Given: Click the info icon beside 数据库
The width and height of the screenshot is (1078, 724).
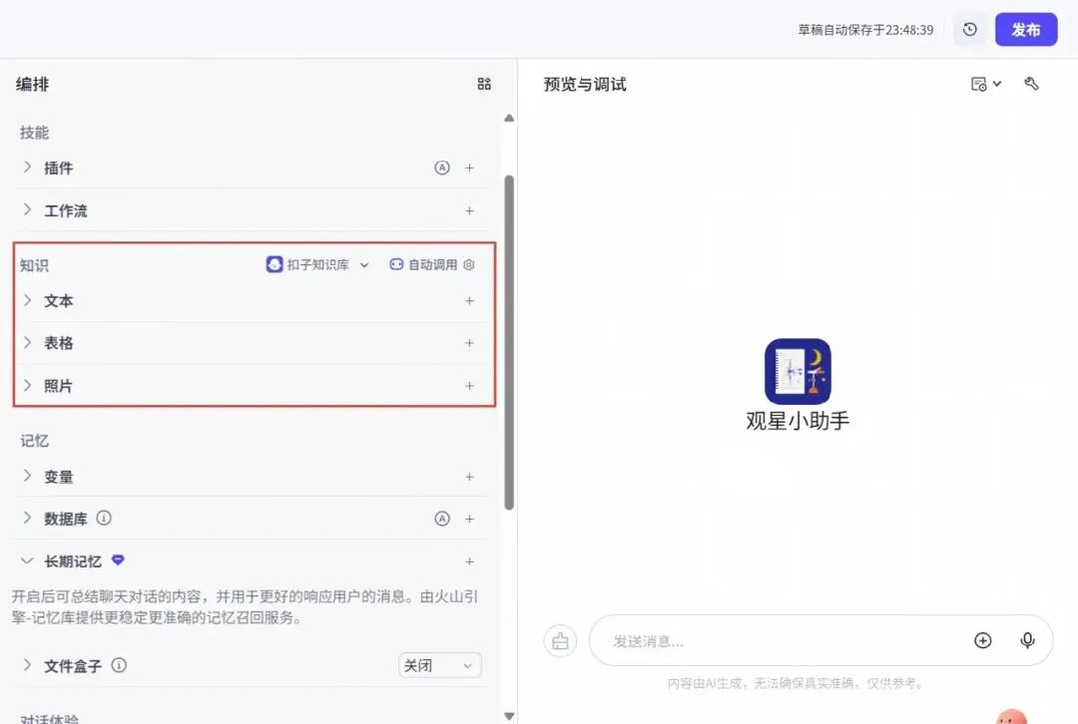Looking at the screenshot, I should (x=104, y=518).
